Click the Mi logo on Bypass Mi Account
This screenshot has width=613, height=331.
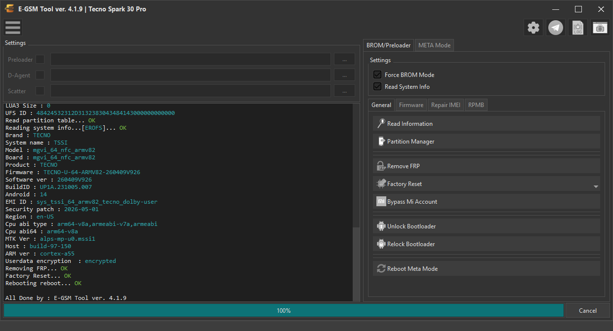point(381,202)
